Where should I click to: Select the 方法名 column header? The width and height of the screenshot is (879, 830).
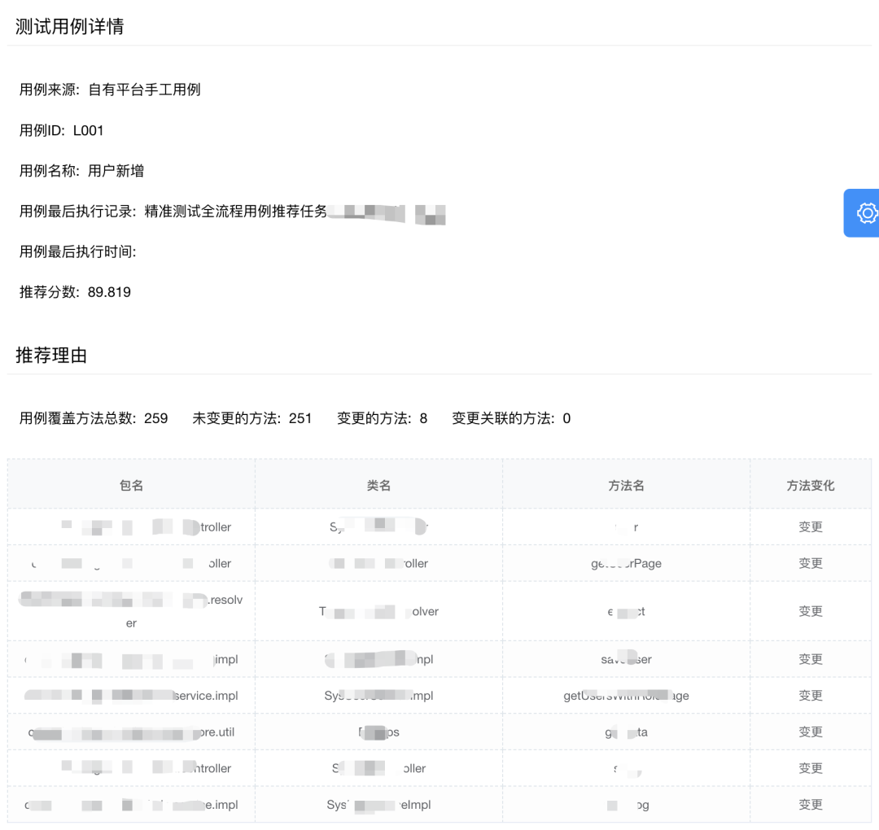click(627, 484)
